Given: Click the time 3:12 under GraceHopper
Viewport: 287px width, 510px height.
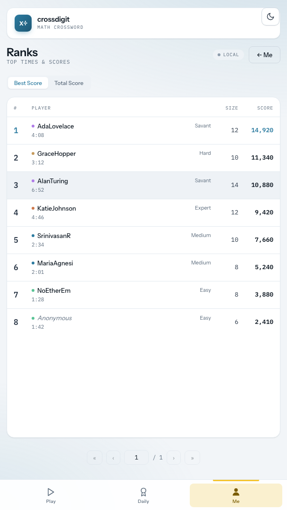Looking at the screenshot, I should 38,162.
